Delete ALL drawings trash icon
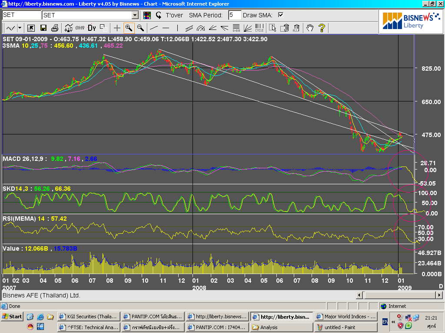The width and height of the screenshot is (445, 333). click(x=296, y=28)
